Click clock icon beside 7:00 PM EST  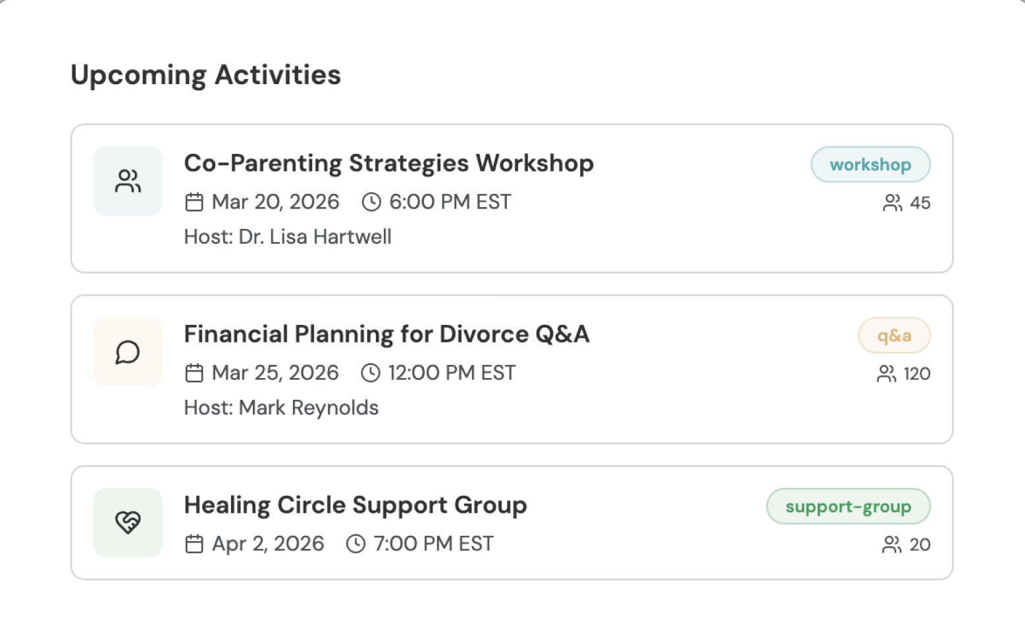[355, 544]
